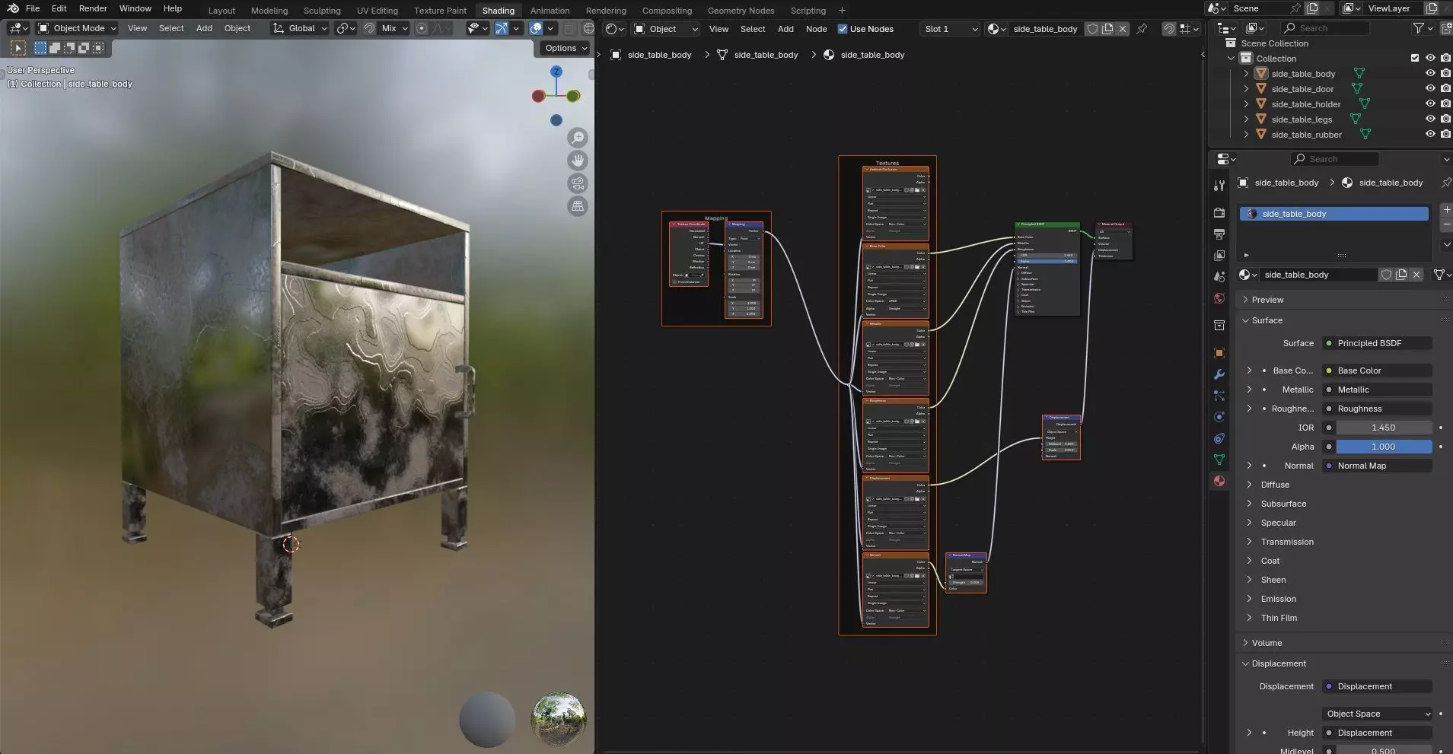Select side_table_body material slot in list
Viewport: 1453px width, 754px height.
pyautogui.click(x=1334, y=214)
